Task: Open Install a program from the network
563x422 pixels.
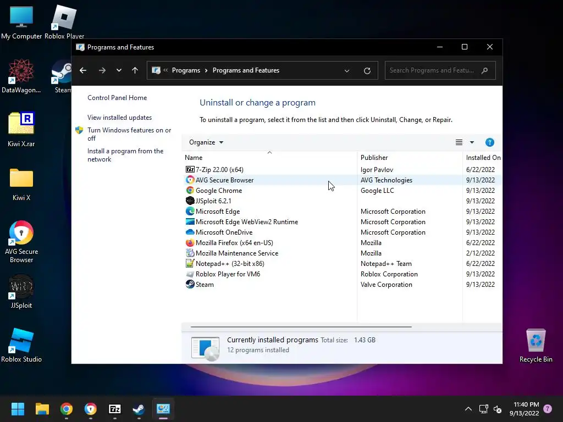Action: [125, 155]
